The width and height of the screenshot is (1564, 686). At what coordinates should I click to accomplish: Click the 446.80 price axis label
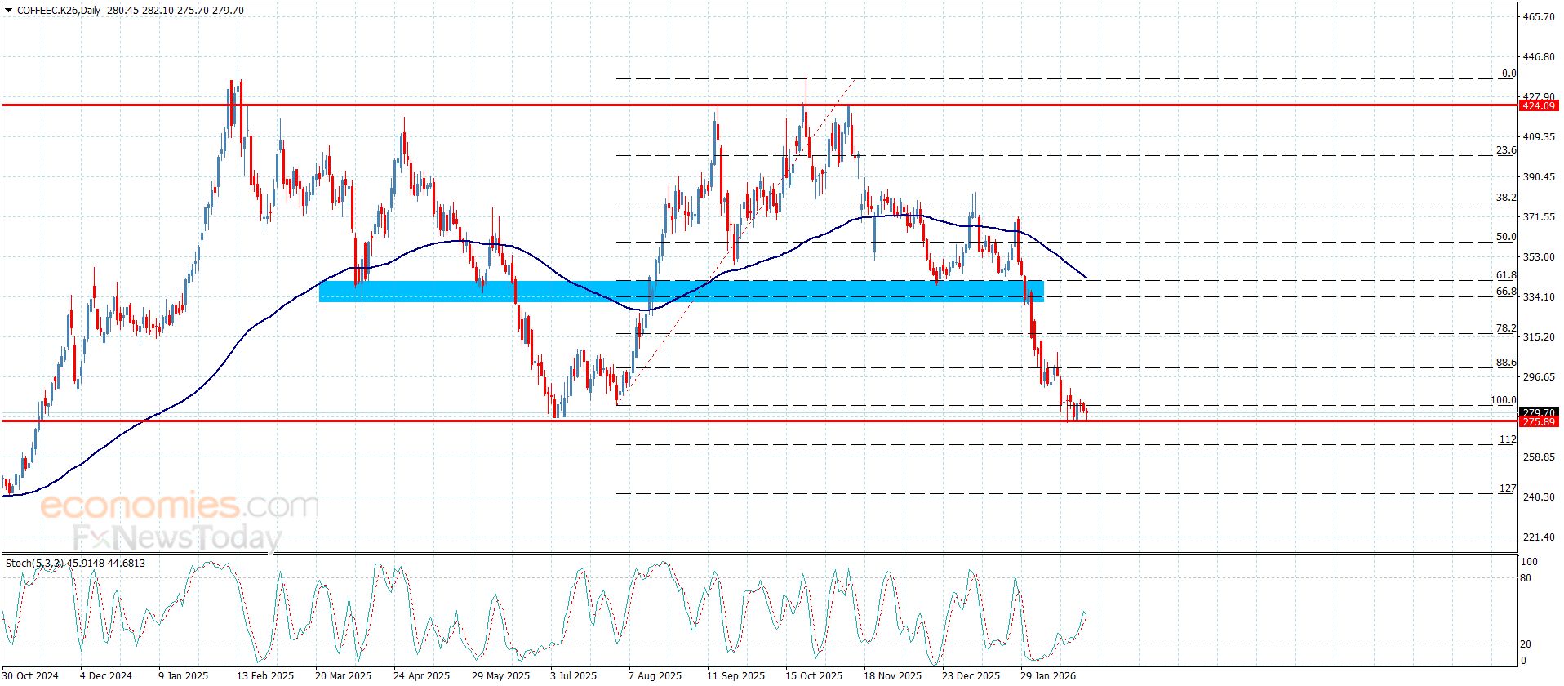[1540, 57]
